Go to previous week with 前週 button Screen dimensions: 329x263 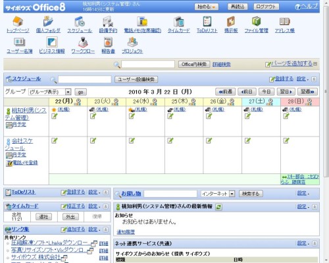pyautogui.click(x=225, y=92)
